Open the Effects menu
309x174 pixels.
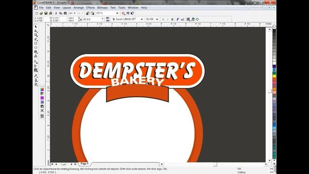point(90,8)
